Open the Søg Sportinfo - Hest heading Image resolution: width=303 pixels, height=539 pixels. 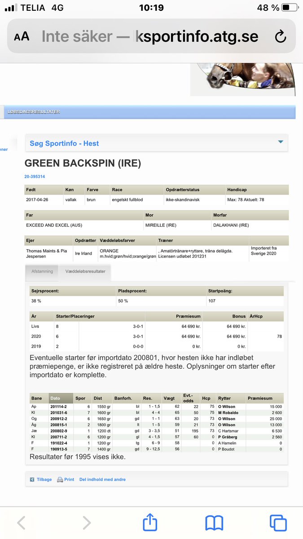tap(64, 143)
